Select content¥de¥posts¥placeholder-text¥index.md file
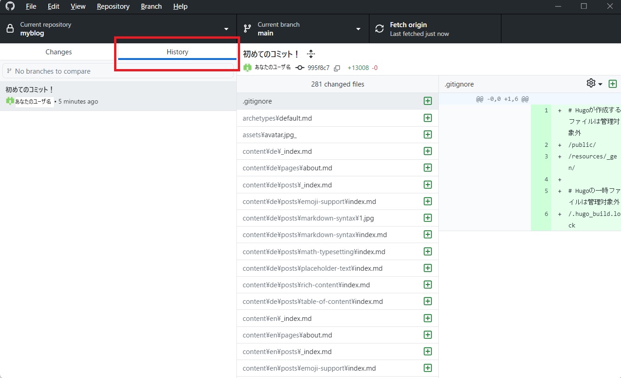Screen dimensions: 621x378 338,268
